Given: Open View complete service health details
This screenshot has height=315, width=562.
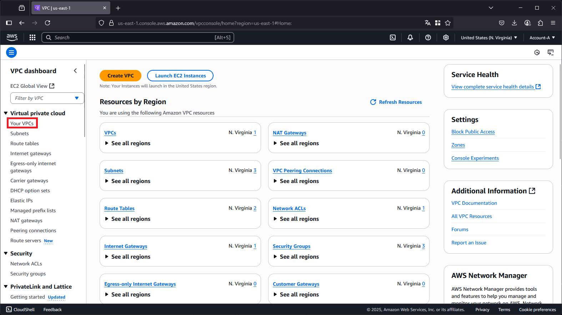Looking at the screenshot, I should pos(496,87).
